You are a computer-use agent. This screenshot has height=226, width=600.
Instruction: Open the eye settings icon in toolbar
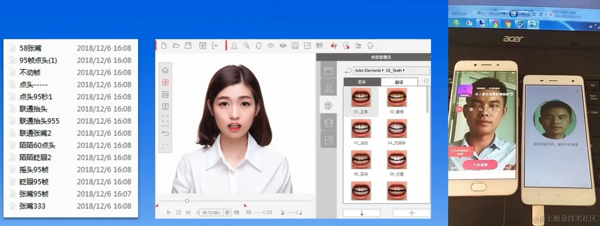click(271, 46)
